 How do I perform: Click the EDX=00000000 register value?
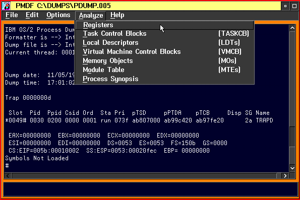point(178,136)
